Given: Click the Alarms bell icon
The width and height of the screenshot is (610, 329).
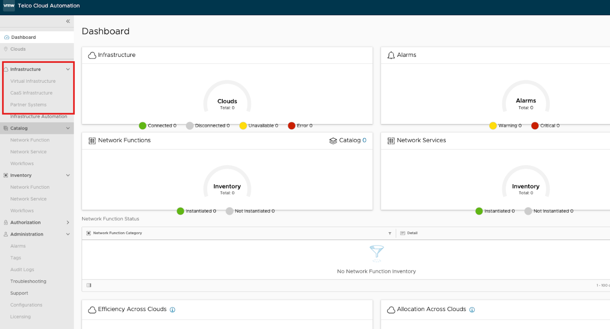Looking at the screenshot, I should [x=391, y=55].
